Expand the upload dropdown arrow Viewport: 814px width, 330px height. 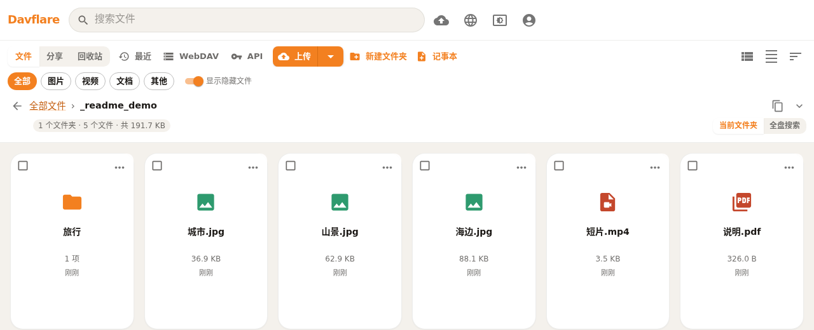pyautogui.click(x=331, y=56)
